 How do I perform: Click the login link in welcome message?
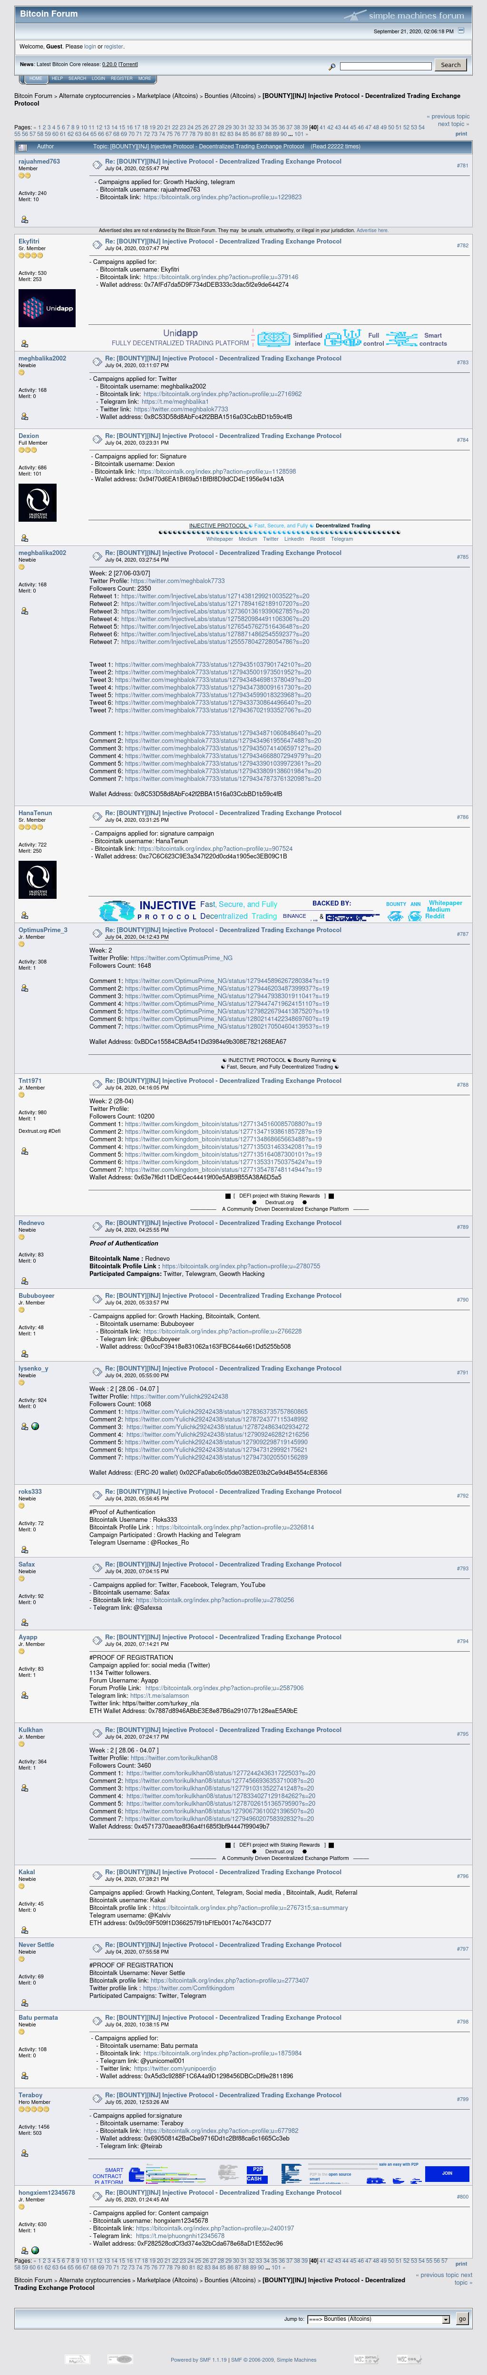click(x=89, y=46)
